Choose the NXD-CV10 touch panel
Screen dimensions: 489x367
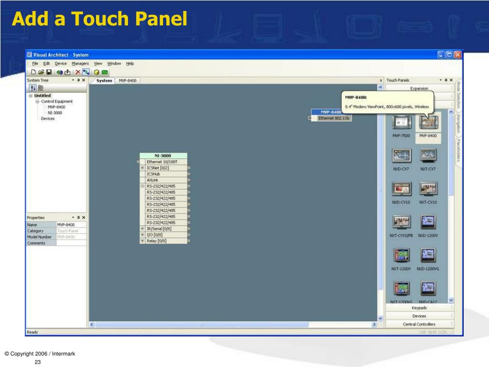[x=401, y=189]
